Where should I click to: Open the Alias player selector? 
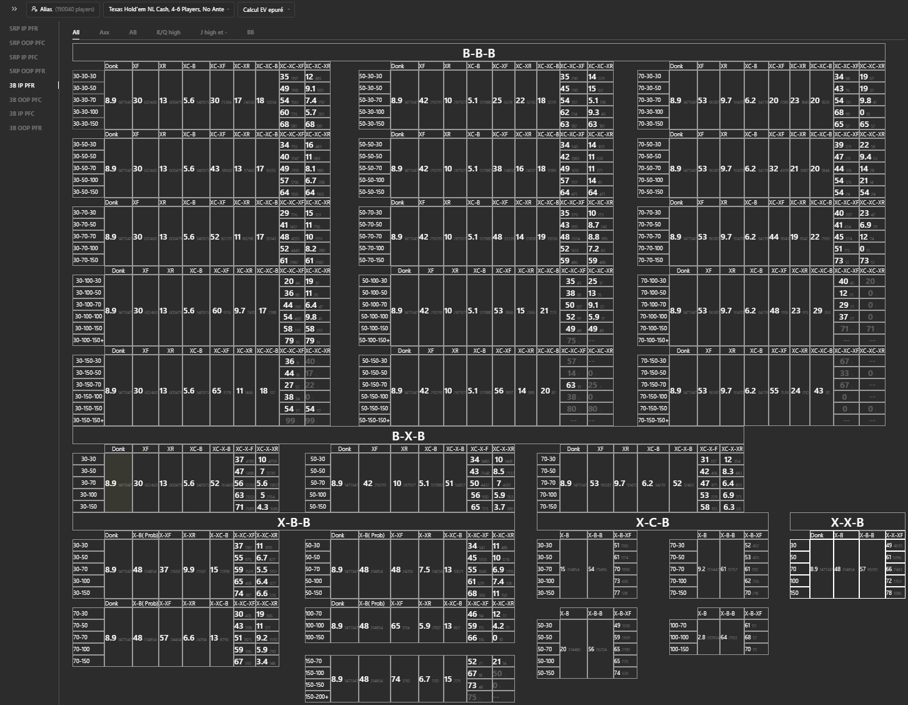(x=62, y=9)
